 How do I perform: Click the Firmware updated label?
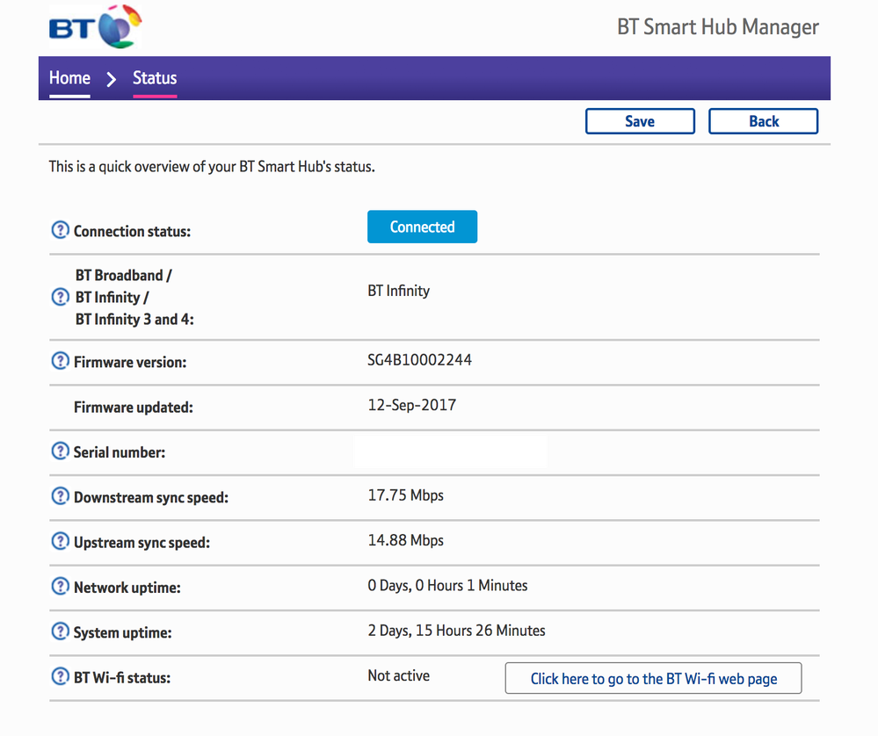(134, 408)
